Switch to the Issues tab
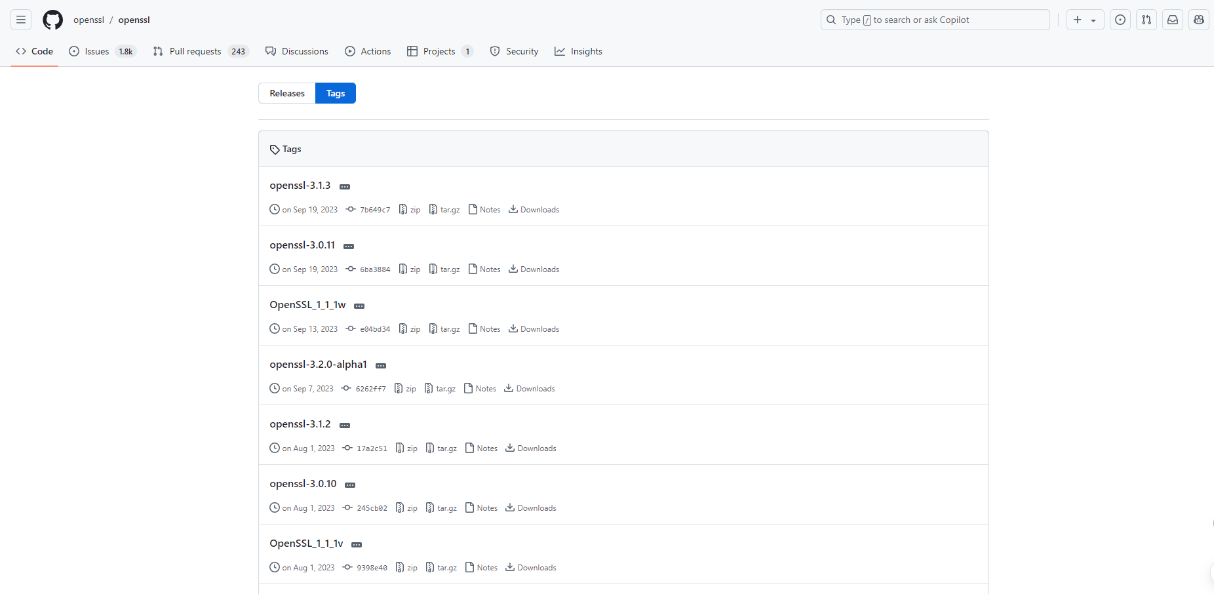 coord(102,51)
